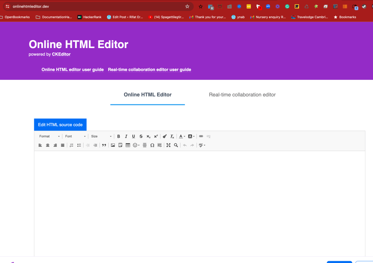Insert a numbered list
373x263 pixels.
pos(71,145)
